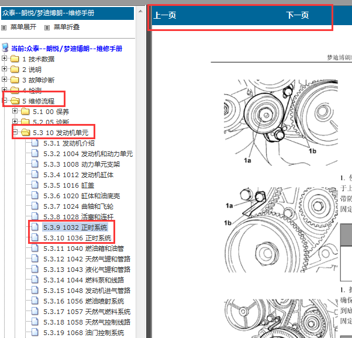352x338 pixels.
Task: Open the root node 当前:众泰--朗悦/梦迪博朗--维修手册
Action: 67,49
